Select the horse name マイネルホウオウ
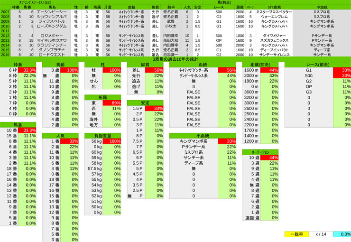Screen dimensions: 351x242 52,40
